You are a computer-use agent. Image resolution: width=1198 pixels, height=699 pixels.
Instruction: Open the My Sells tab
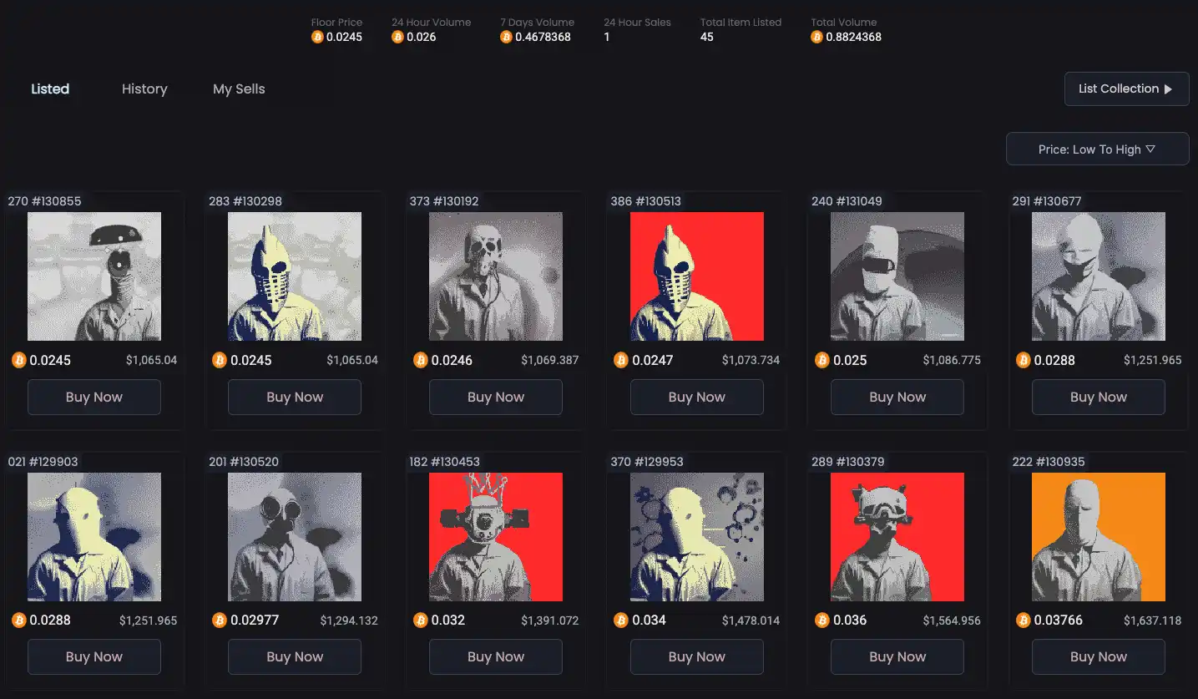[239, 89]
